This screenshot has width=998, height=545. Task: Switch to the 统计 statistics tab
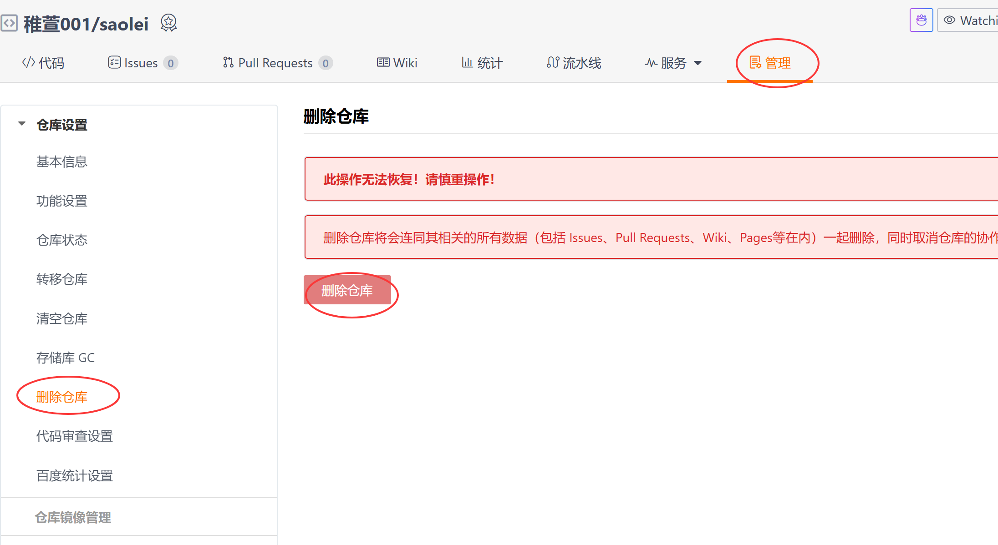point(482,63)
